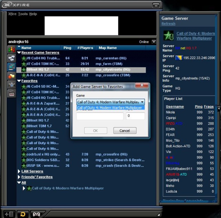The height and width of the screenshot is (218, 221).
Task: Open the Xfire menu
Action: (12, 14)
